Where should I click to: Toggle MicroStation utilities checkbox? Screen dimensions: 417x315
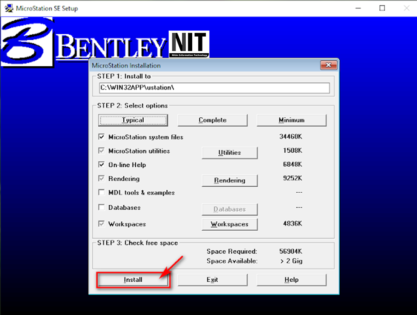point(101,151)
